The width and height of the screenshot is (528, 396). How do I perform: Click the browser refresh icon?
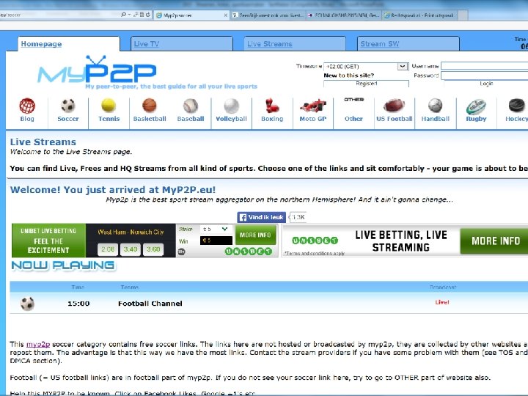tap(148, 15)
